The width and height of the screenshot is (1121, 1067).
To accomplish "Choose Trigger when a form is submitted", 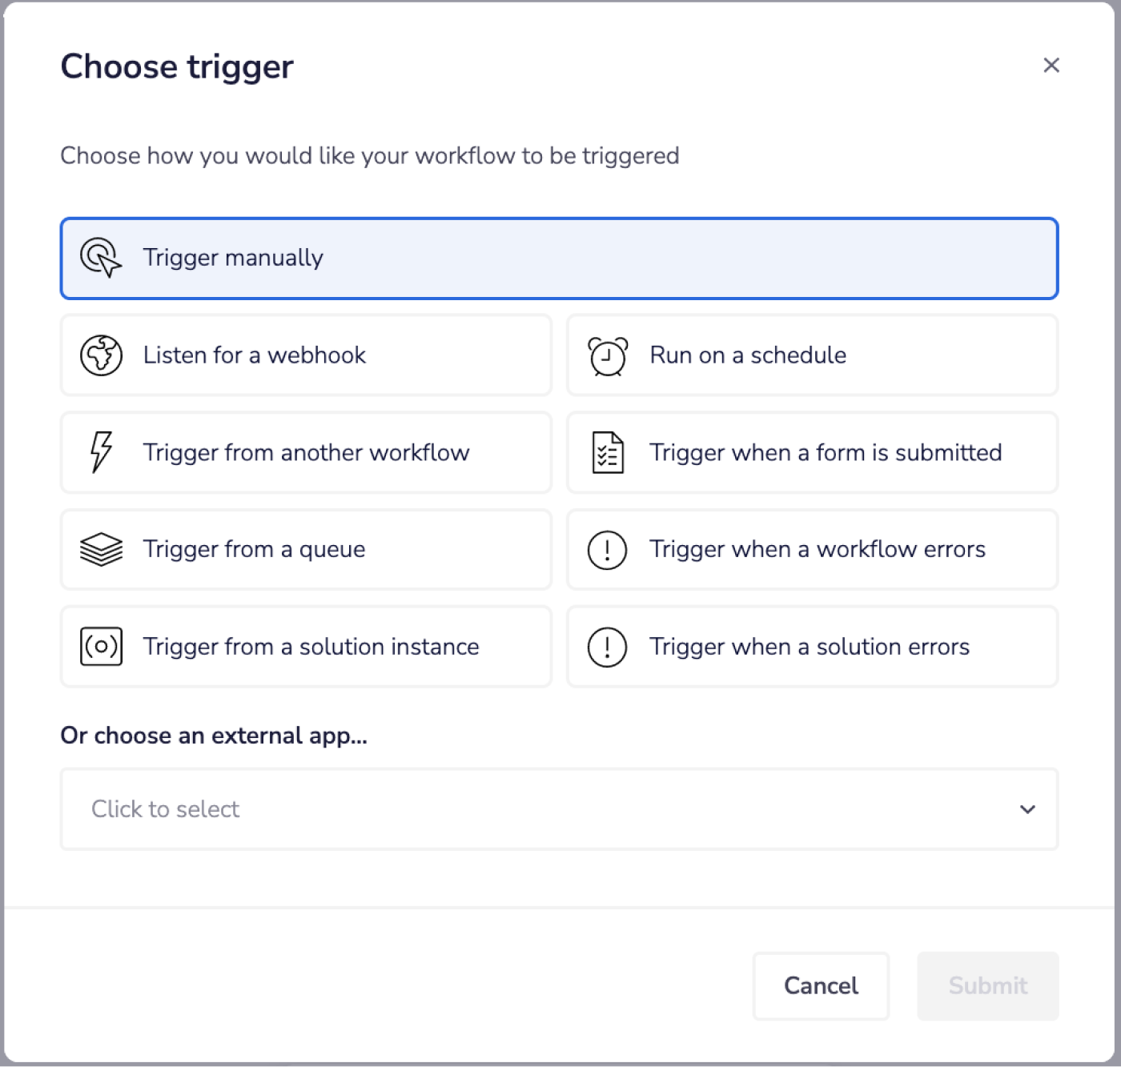I will point(826,452).
